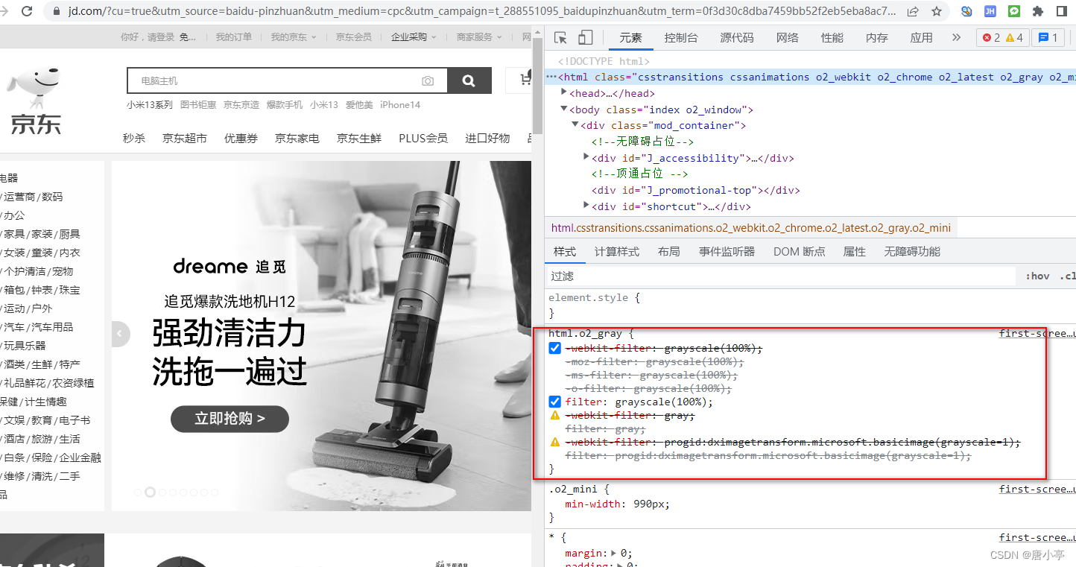The height and width of the screenshot is (567, 1076).
Task: Expand the head node in DOM tree
Action: (x=564, y=93)
